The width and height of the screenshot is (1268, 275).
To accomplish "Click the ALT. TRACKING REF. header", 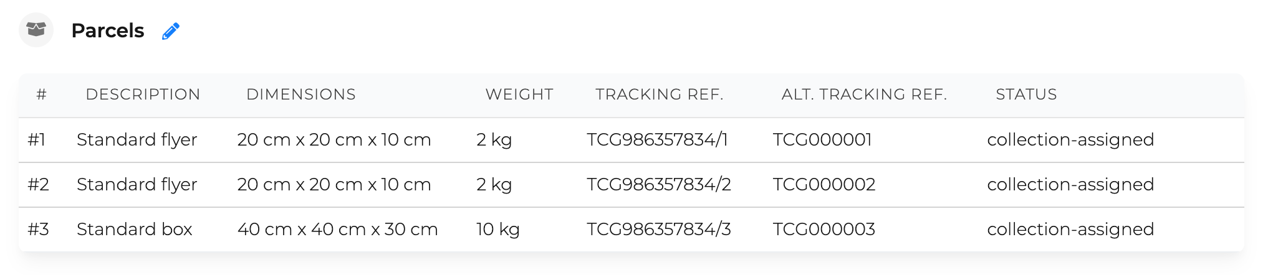I will (864, 94).
